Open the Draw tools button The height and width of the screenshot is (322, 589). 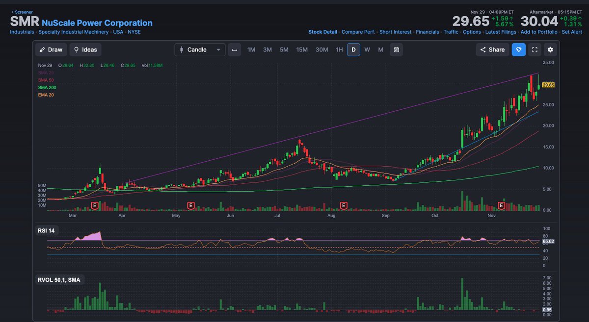click(51, 50)
